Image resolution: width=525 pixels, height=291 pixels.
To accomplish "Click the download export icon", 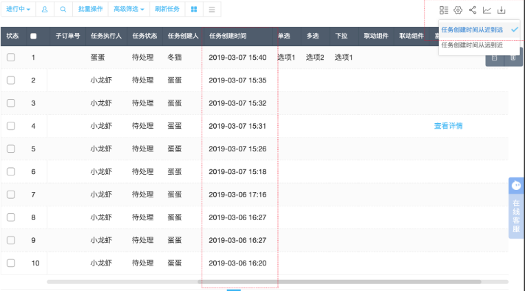I will click(502, 10).
